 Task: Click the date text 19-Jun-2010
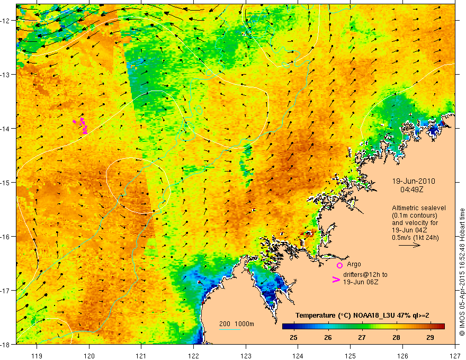414,181
